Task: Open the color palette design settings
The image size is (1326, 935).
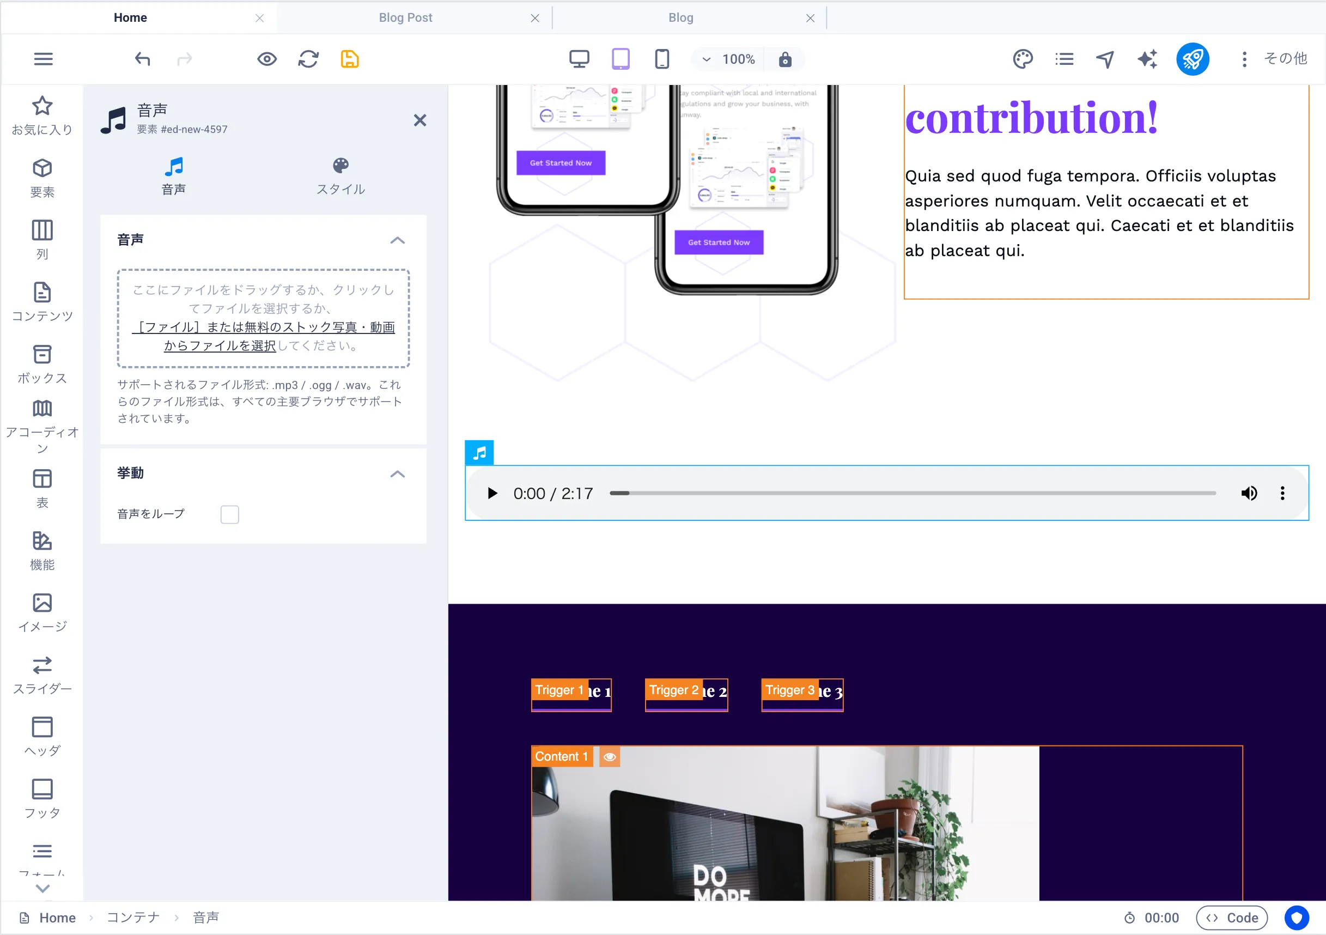Action: [1023, 59]
